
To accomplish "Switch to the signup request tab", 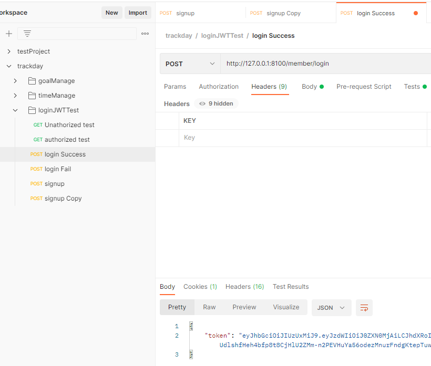I will click(x=200, y=13).
